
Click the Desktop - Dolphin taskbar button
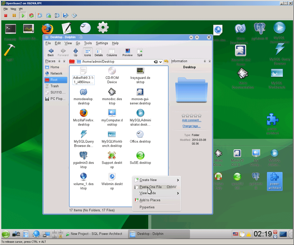(159, 234)
